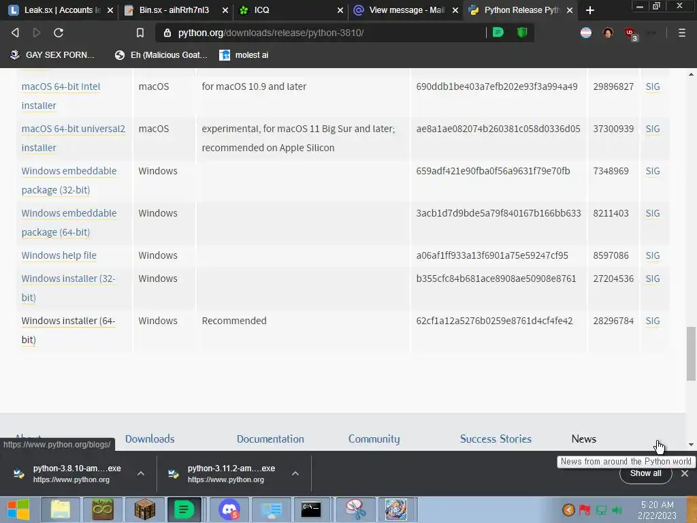The height and width of the screenshot is (523, 697).
Task: Expand options for python-3.8.10 download
Action: (x=140, y=473)
